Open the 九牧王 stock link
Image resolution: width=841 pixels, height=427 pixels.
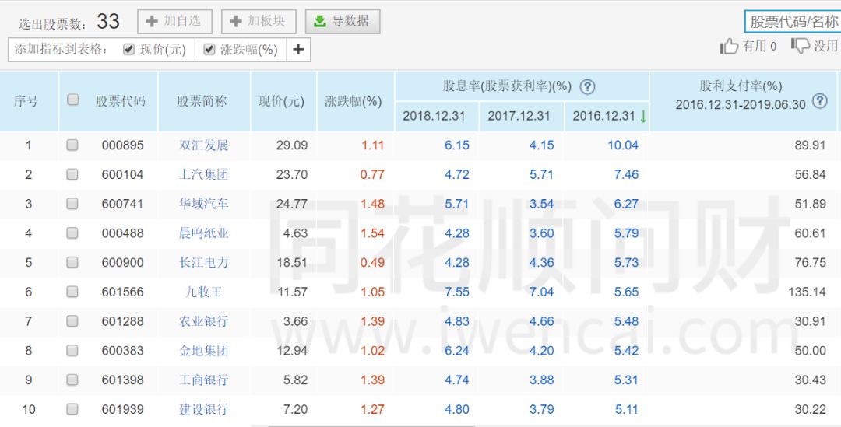tap(204, 292)
